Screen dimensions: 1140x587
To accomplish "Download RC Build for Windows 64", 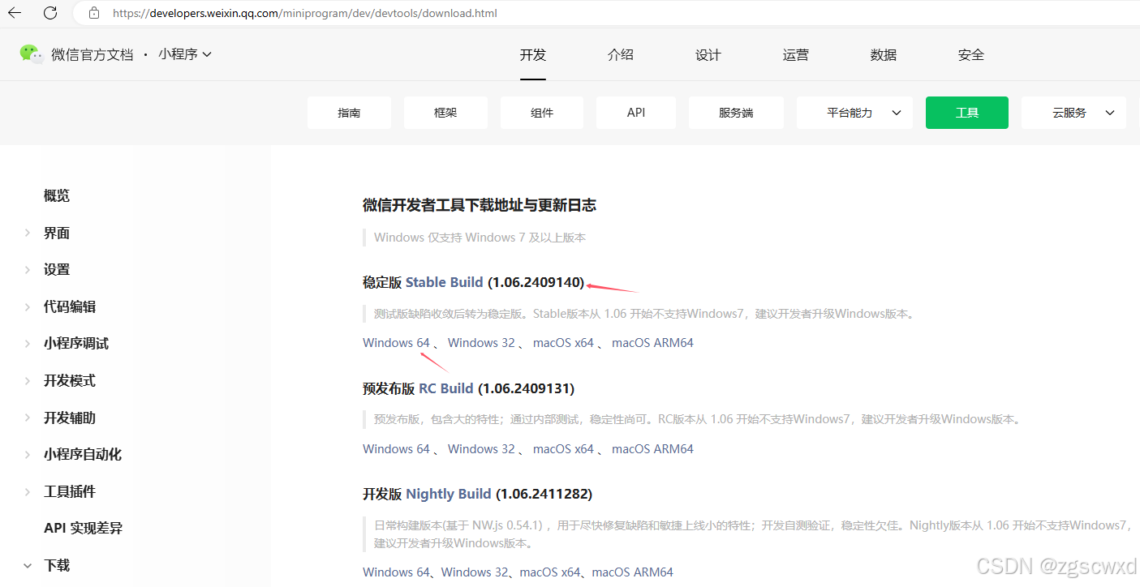I will coord(396,449).
